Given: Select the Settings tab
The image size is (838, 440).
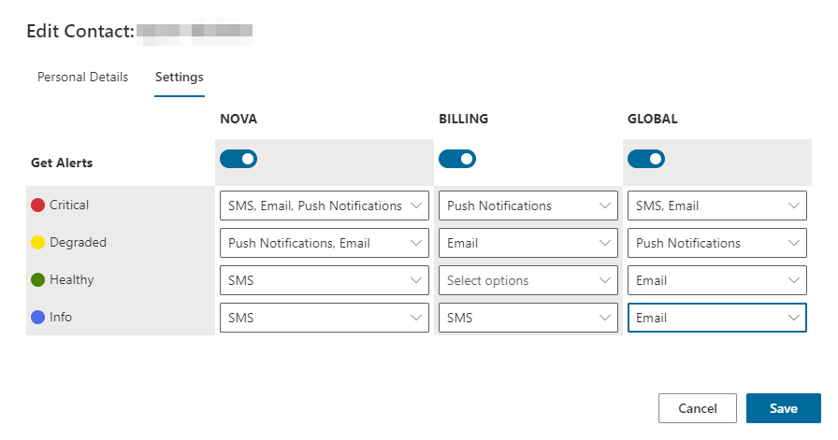Looking at the screenshot, I should [180, 77].
